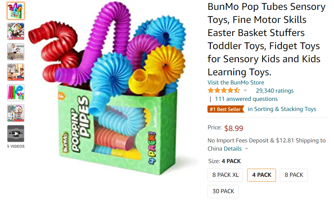This screenshot has height=202, width=334.
Task: View the third product thumbnail
Action: click(15, 52)
